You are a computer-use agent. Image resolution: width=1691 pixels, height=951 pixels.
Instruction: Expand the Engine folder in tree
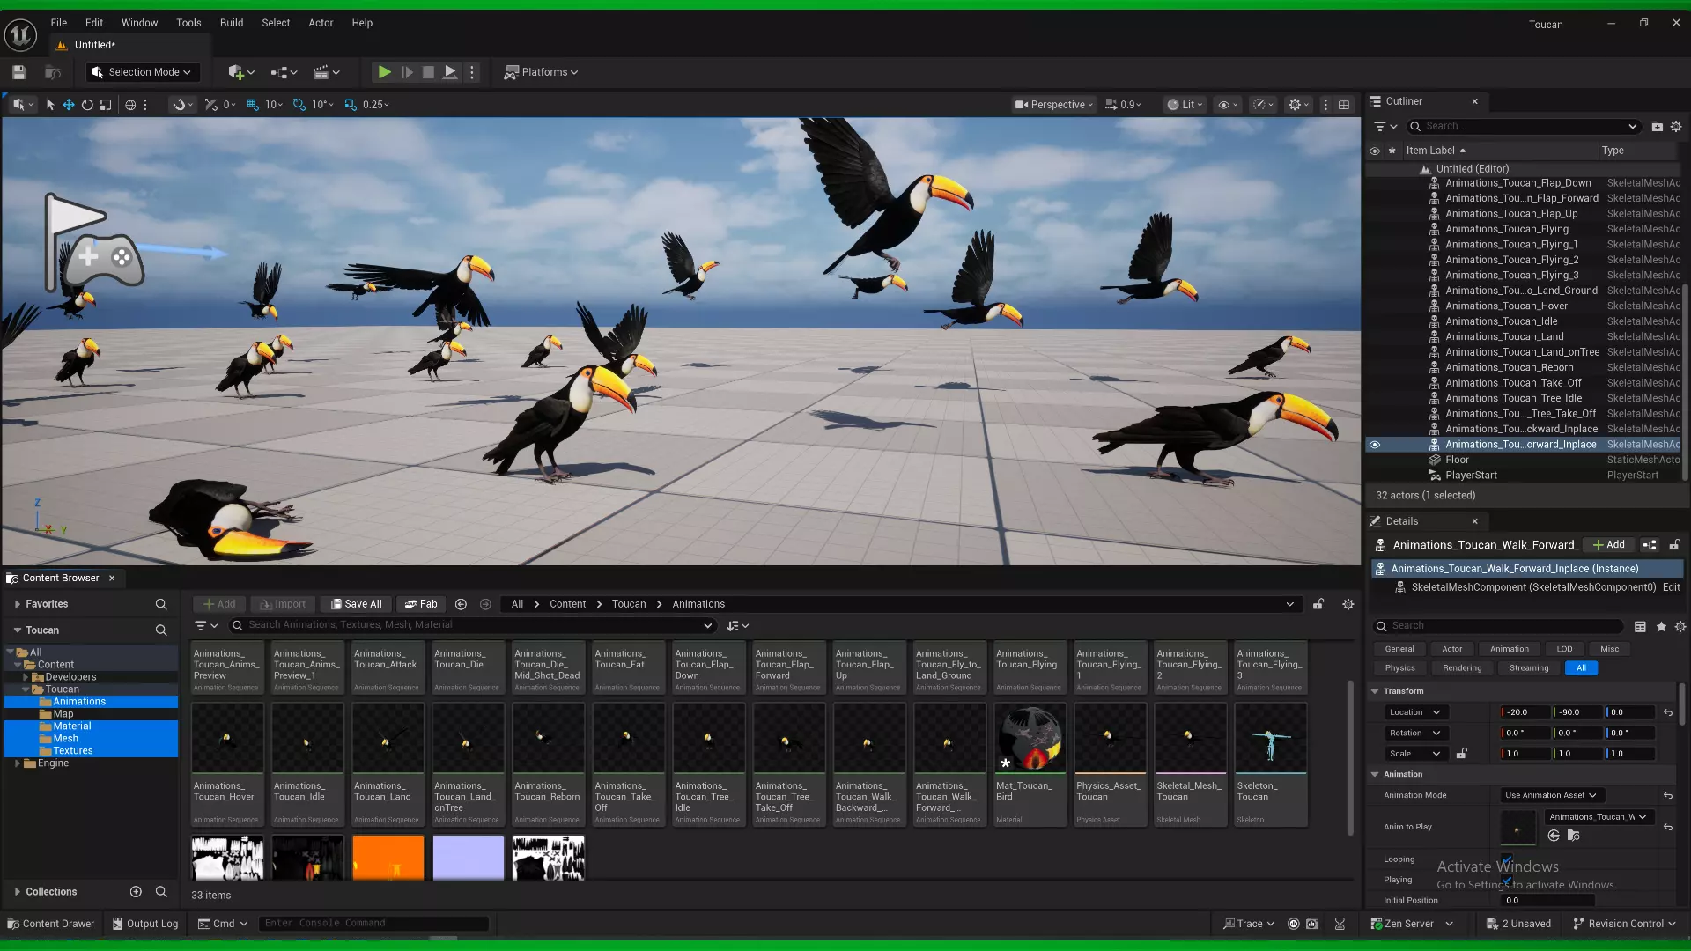pos(18,763)
